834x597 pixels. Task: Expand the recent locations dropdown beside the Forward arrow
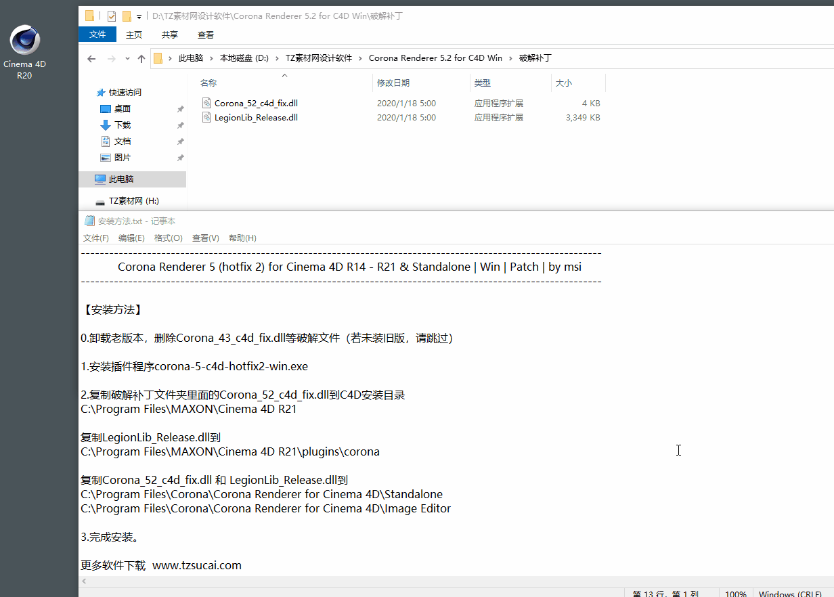click(127, 59)
